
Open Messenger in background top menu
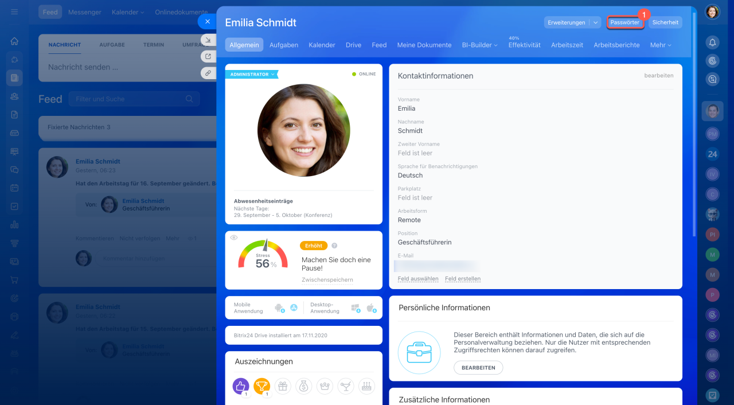84,12
